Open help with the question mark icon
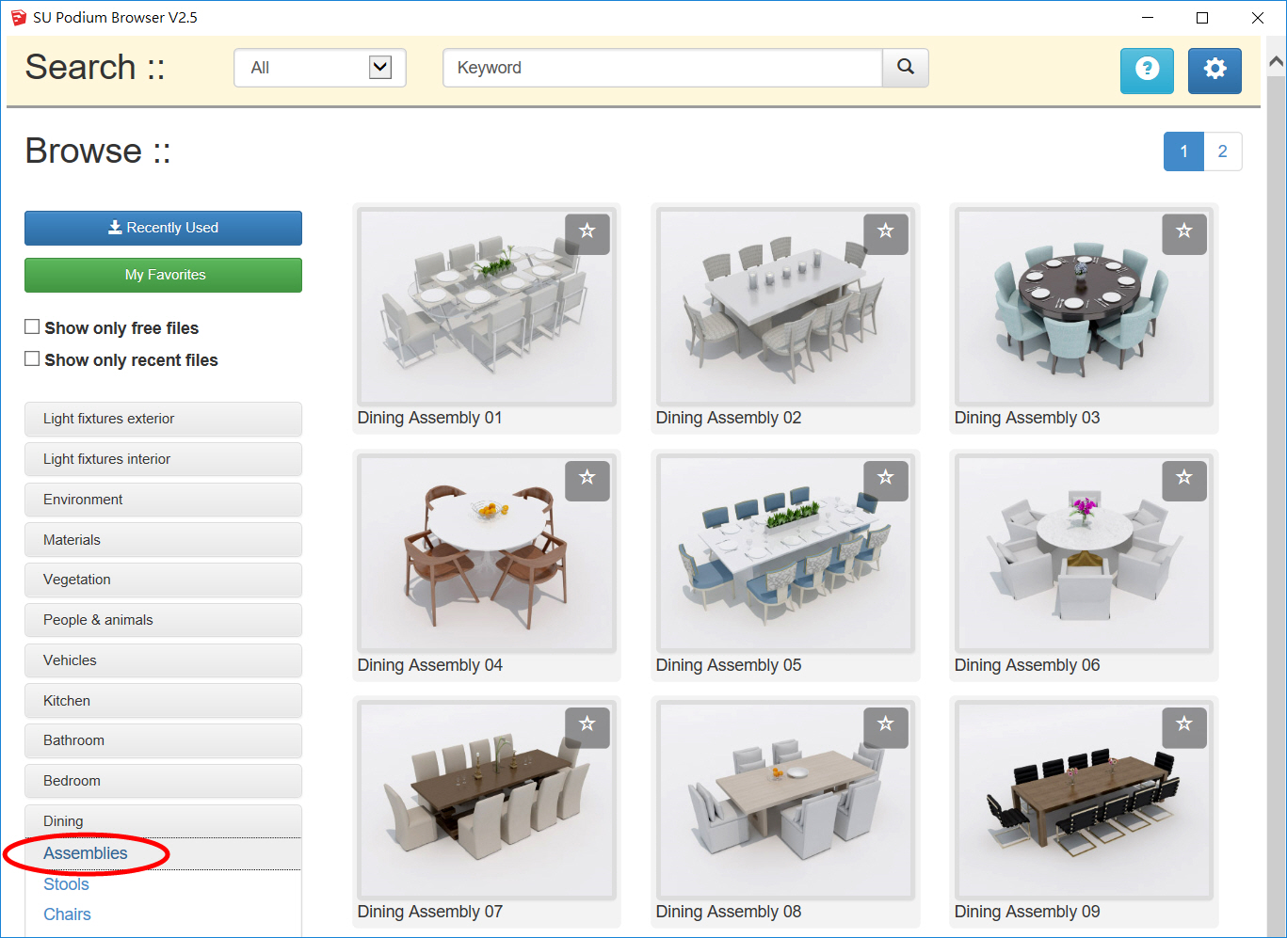The height and width of the screenshot is (938, 1287). pos(1147,71)
